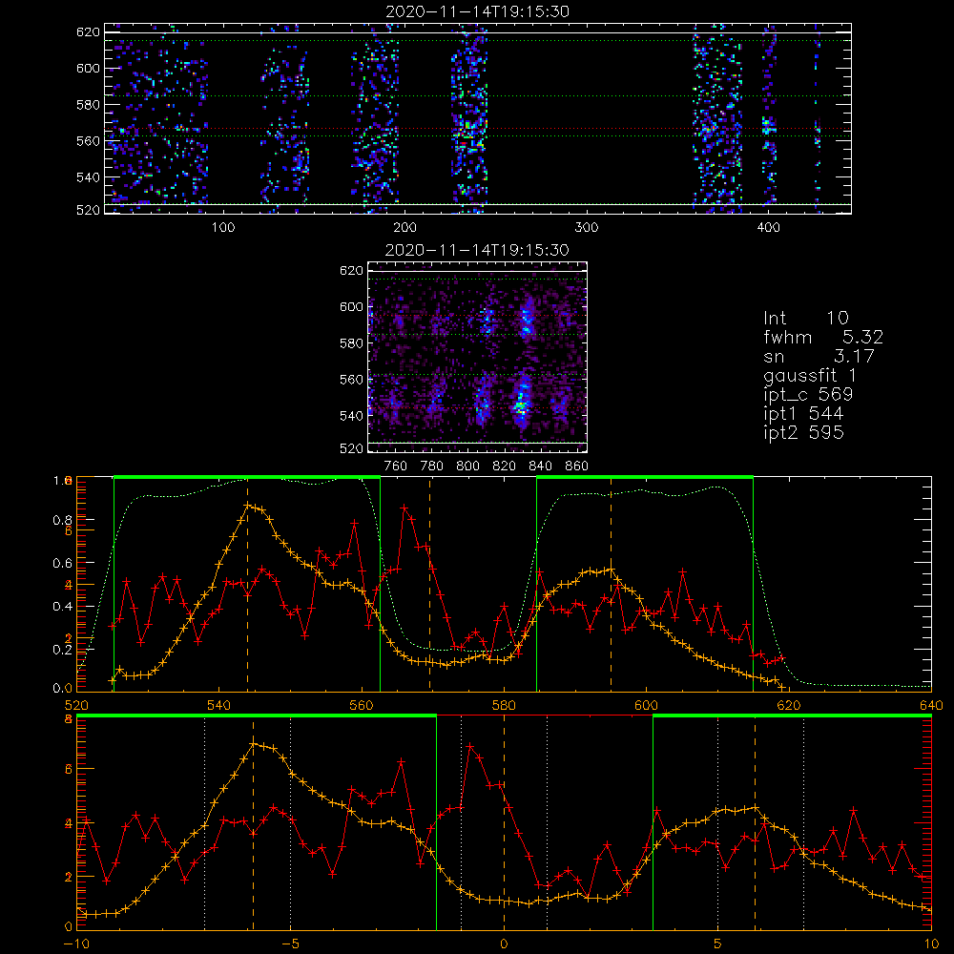Click x-axis label 200 under the top plot
Image resolution: width=954 pixels, height=954 pixels.
tap(404, 228)
